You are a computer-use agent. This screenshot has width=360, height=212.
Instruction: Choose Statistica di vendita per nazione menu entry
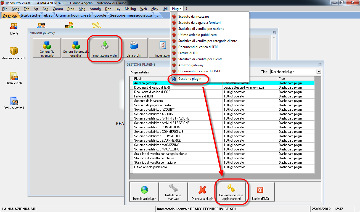point(210,29)
